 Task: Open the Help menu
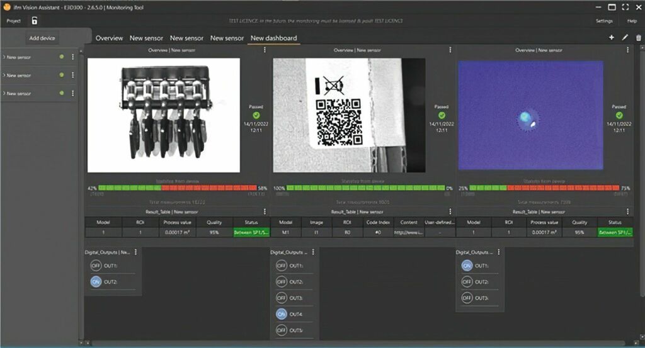tap(632, 21)
